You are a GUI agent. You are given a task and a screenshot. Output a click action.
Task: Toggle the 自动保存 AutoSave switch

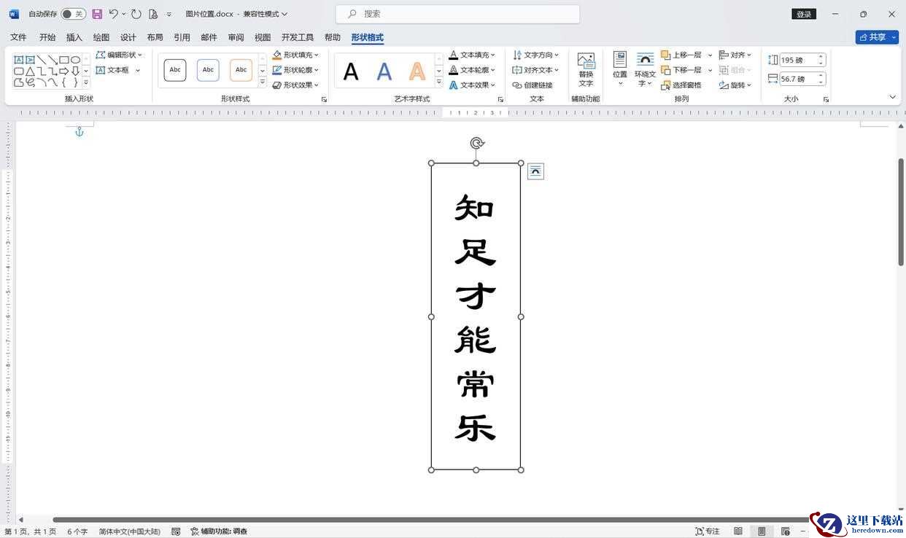[73, 14]
